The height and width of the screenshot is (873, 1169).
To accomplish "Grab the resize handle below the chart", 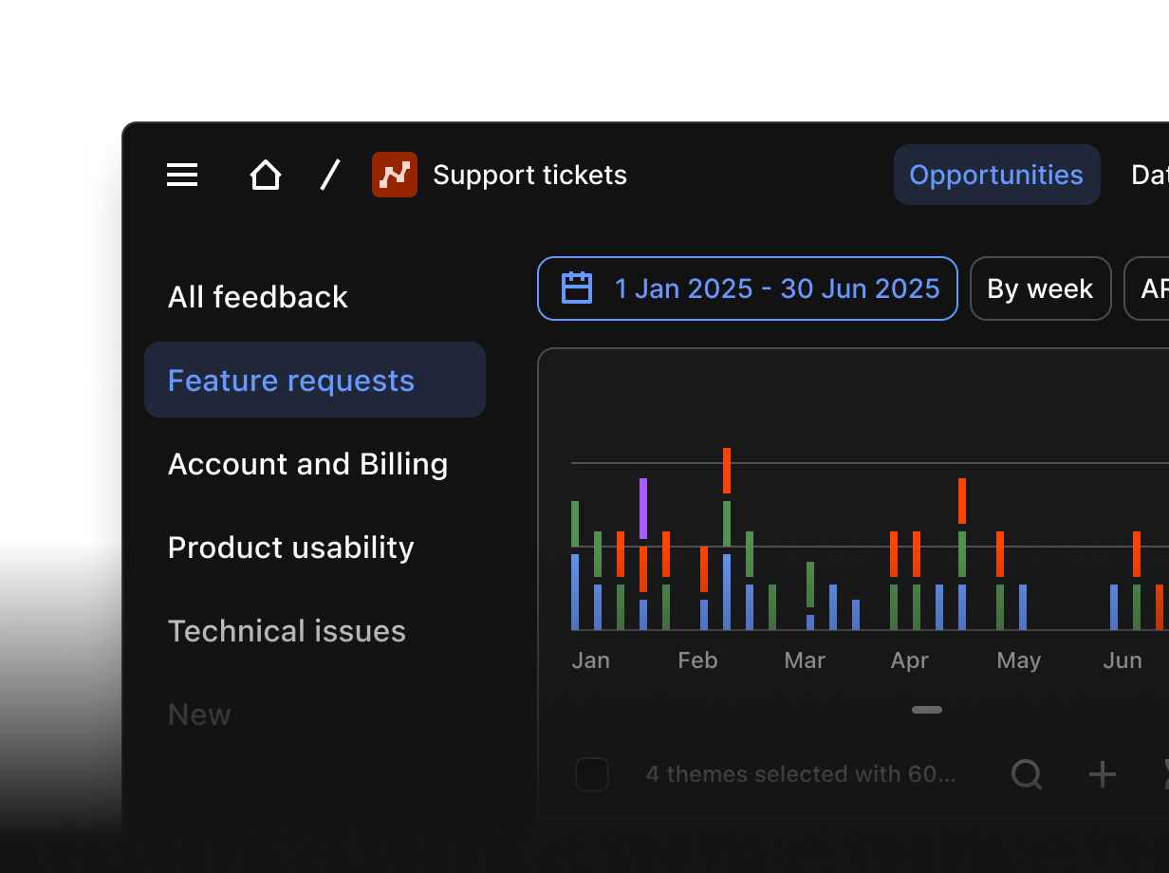I will [x=927, y=710].
